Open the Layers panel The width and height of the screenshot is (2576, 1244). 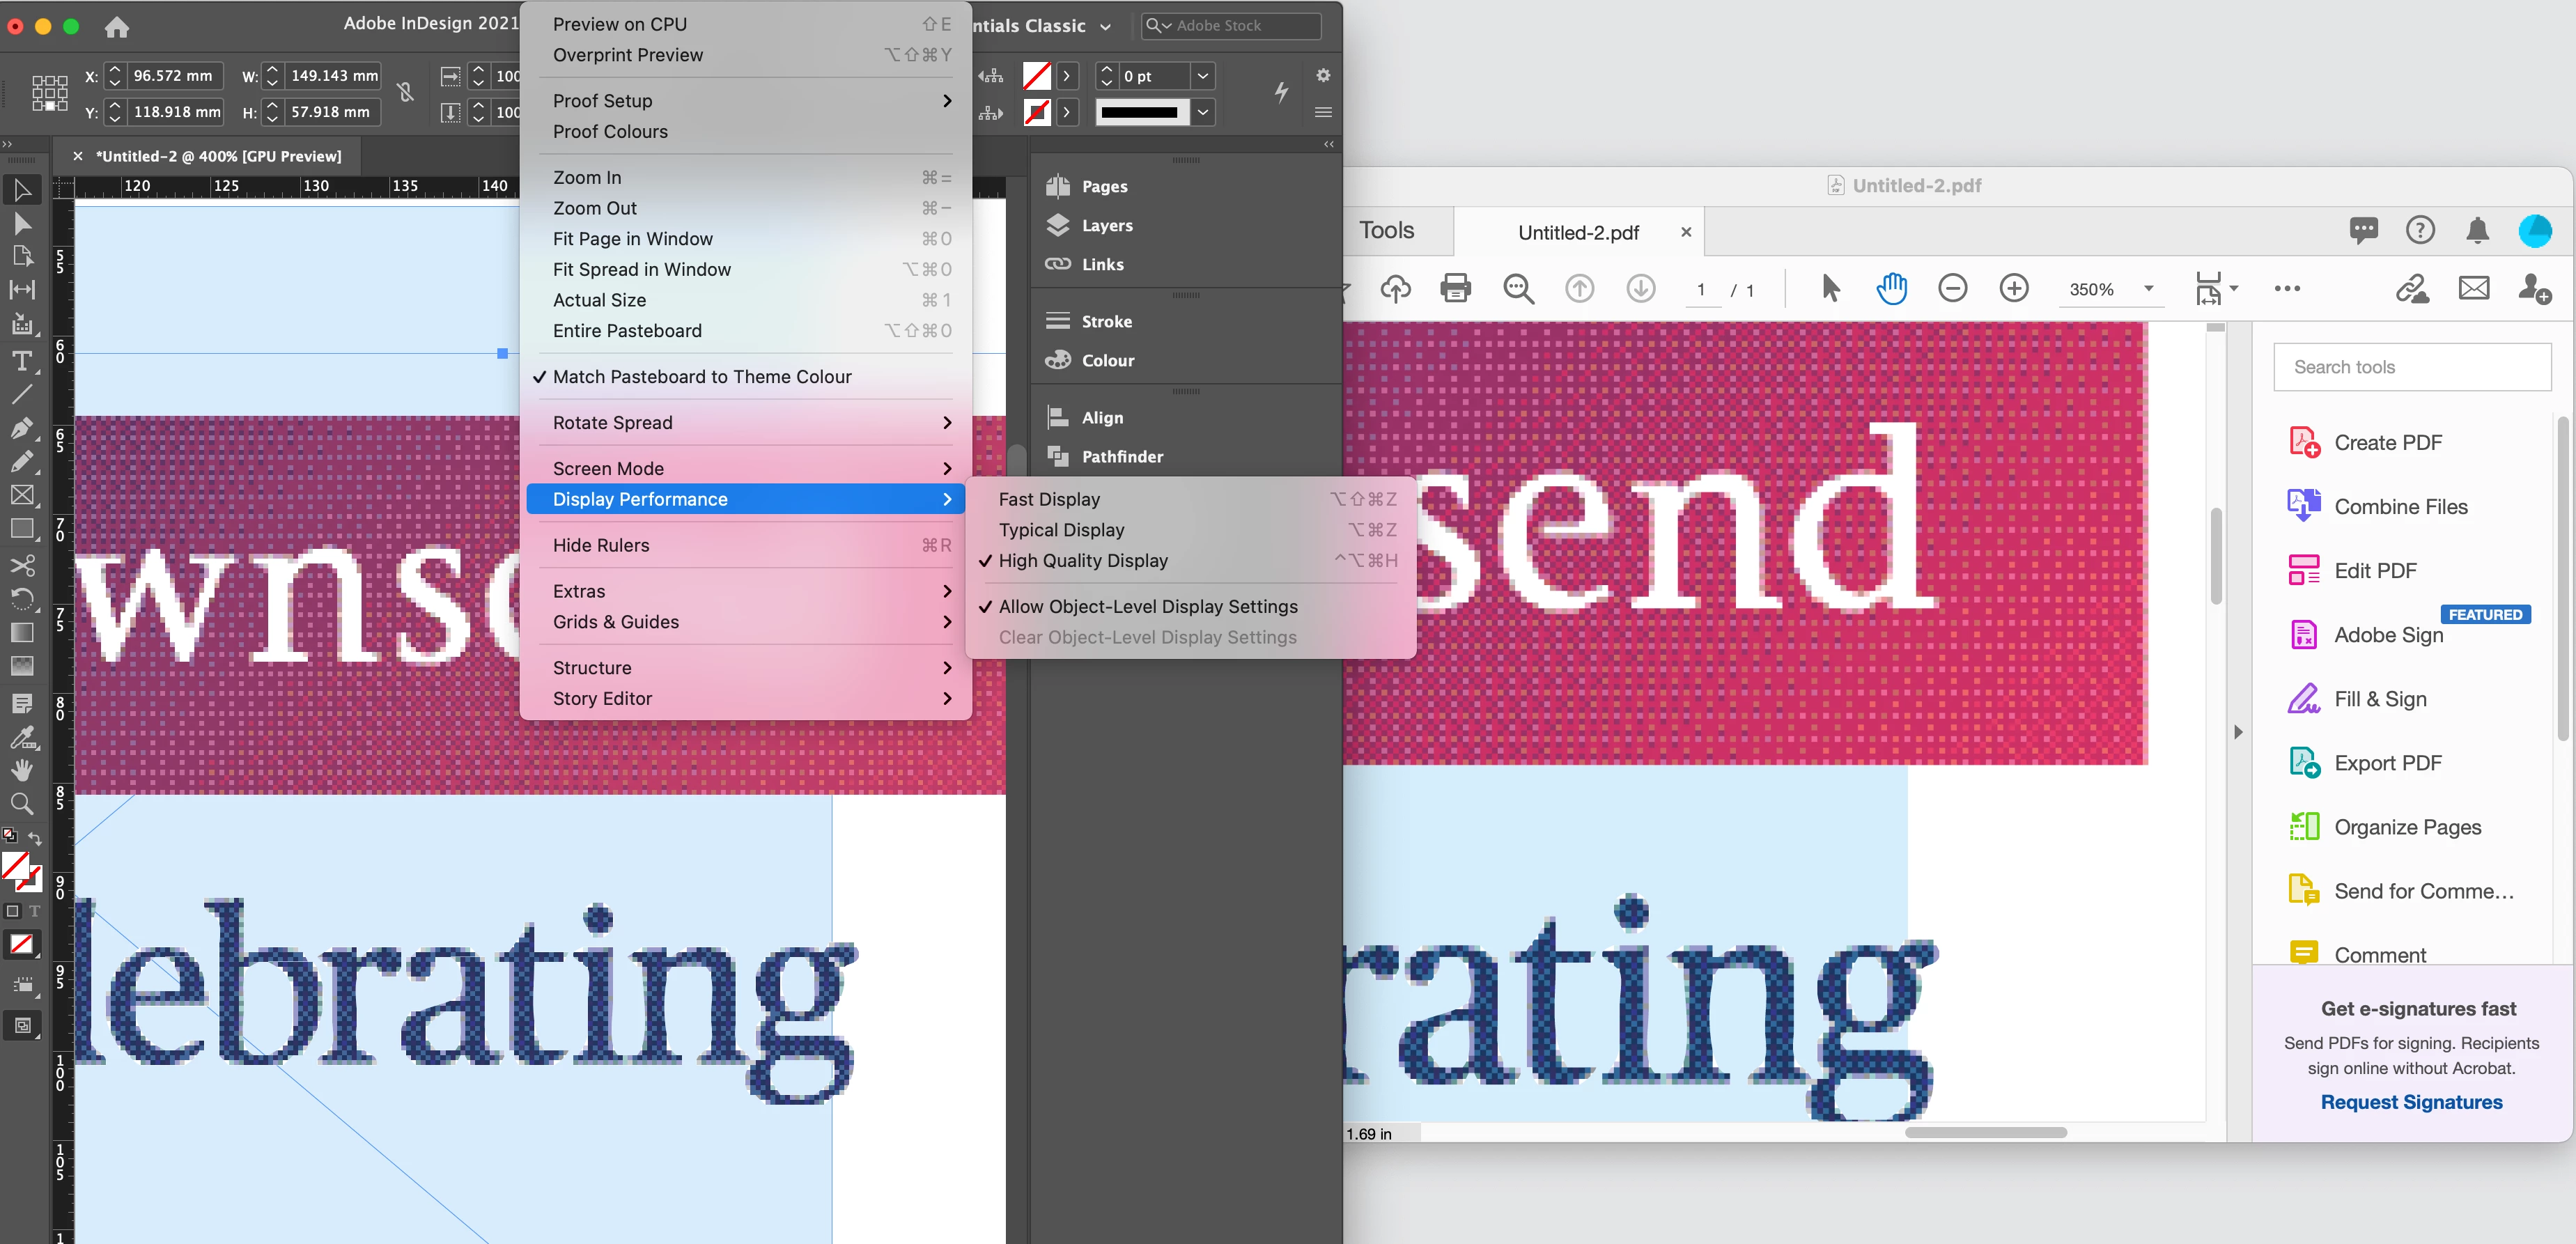1106,226
